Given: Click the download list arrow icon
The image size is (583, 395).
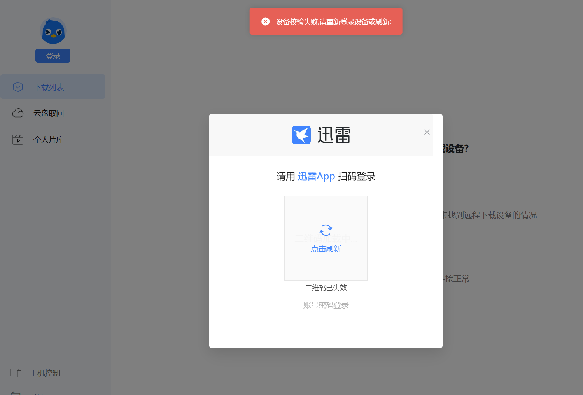Looking at the screenshot, I should click(x=18, y=87).
